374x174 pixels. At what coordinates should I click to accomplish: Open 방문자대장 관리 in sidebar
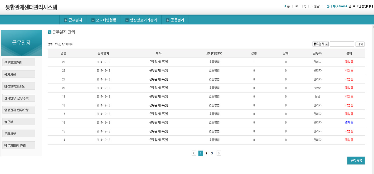(x=19, y=145)
